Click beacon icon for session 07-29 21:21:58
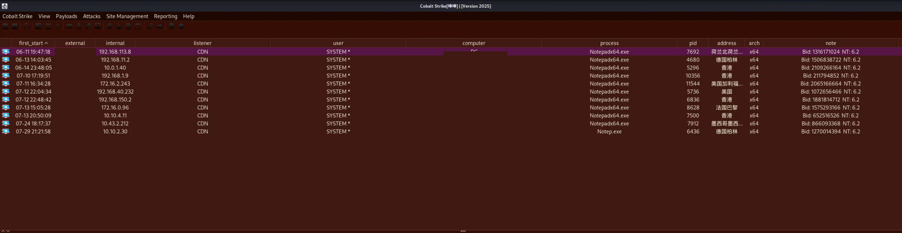This screenshot has width=902, height=233. point(6,131)
